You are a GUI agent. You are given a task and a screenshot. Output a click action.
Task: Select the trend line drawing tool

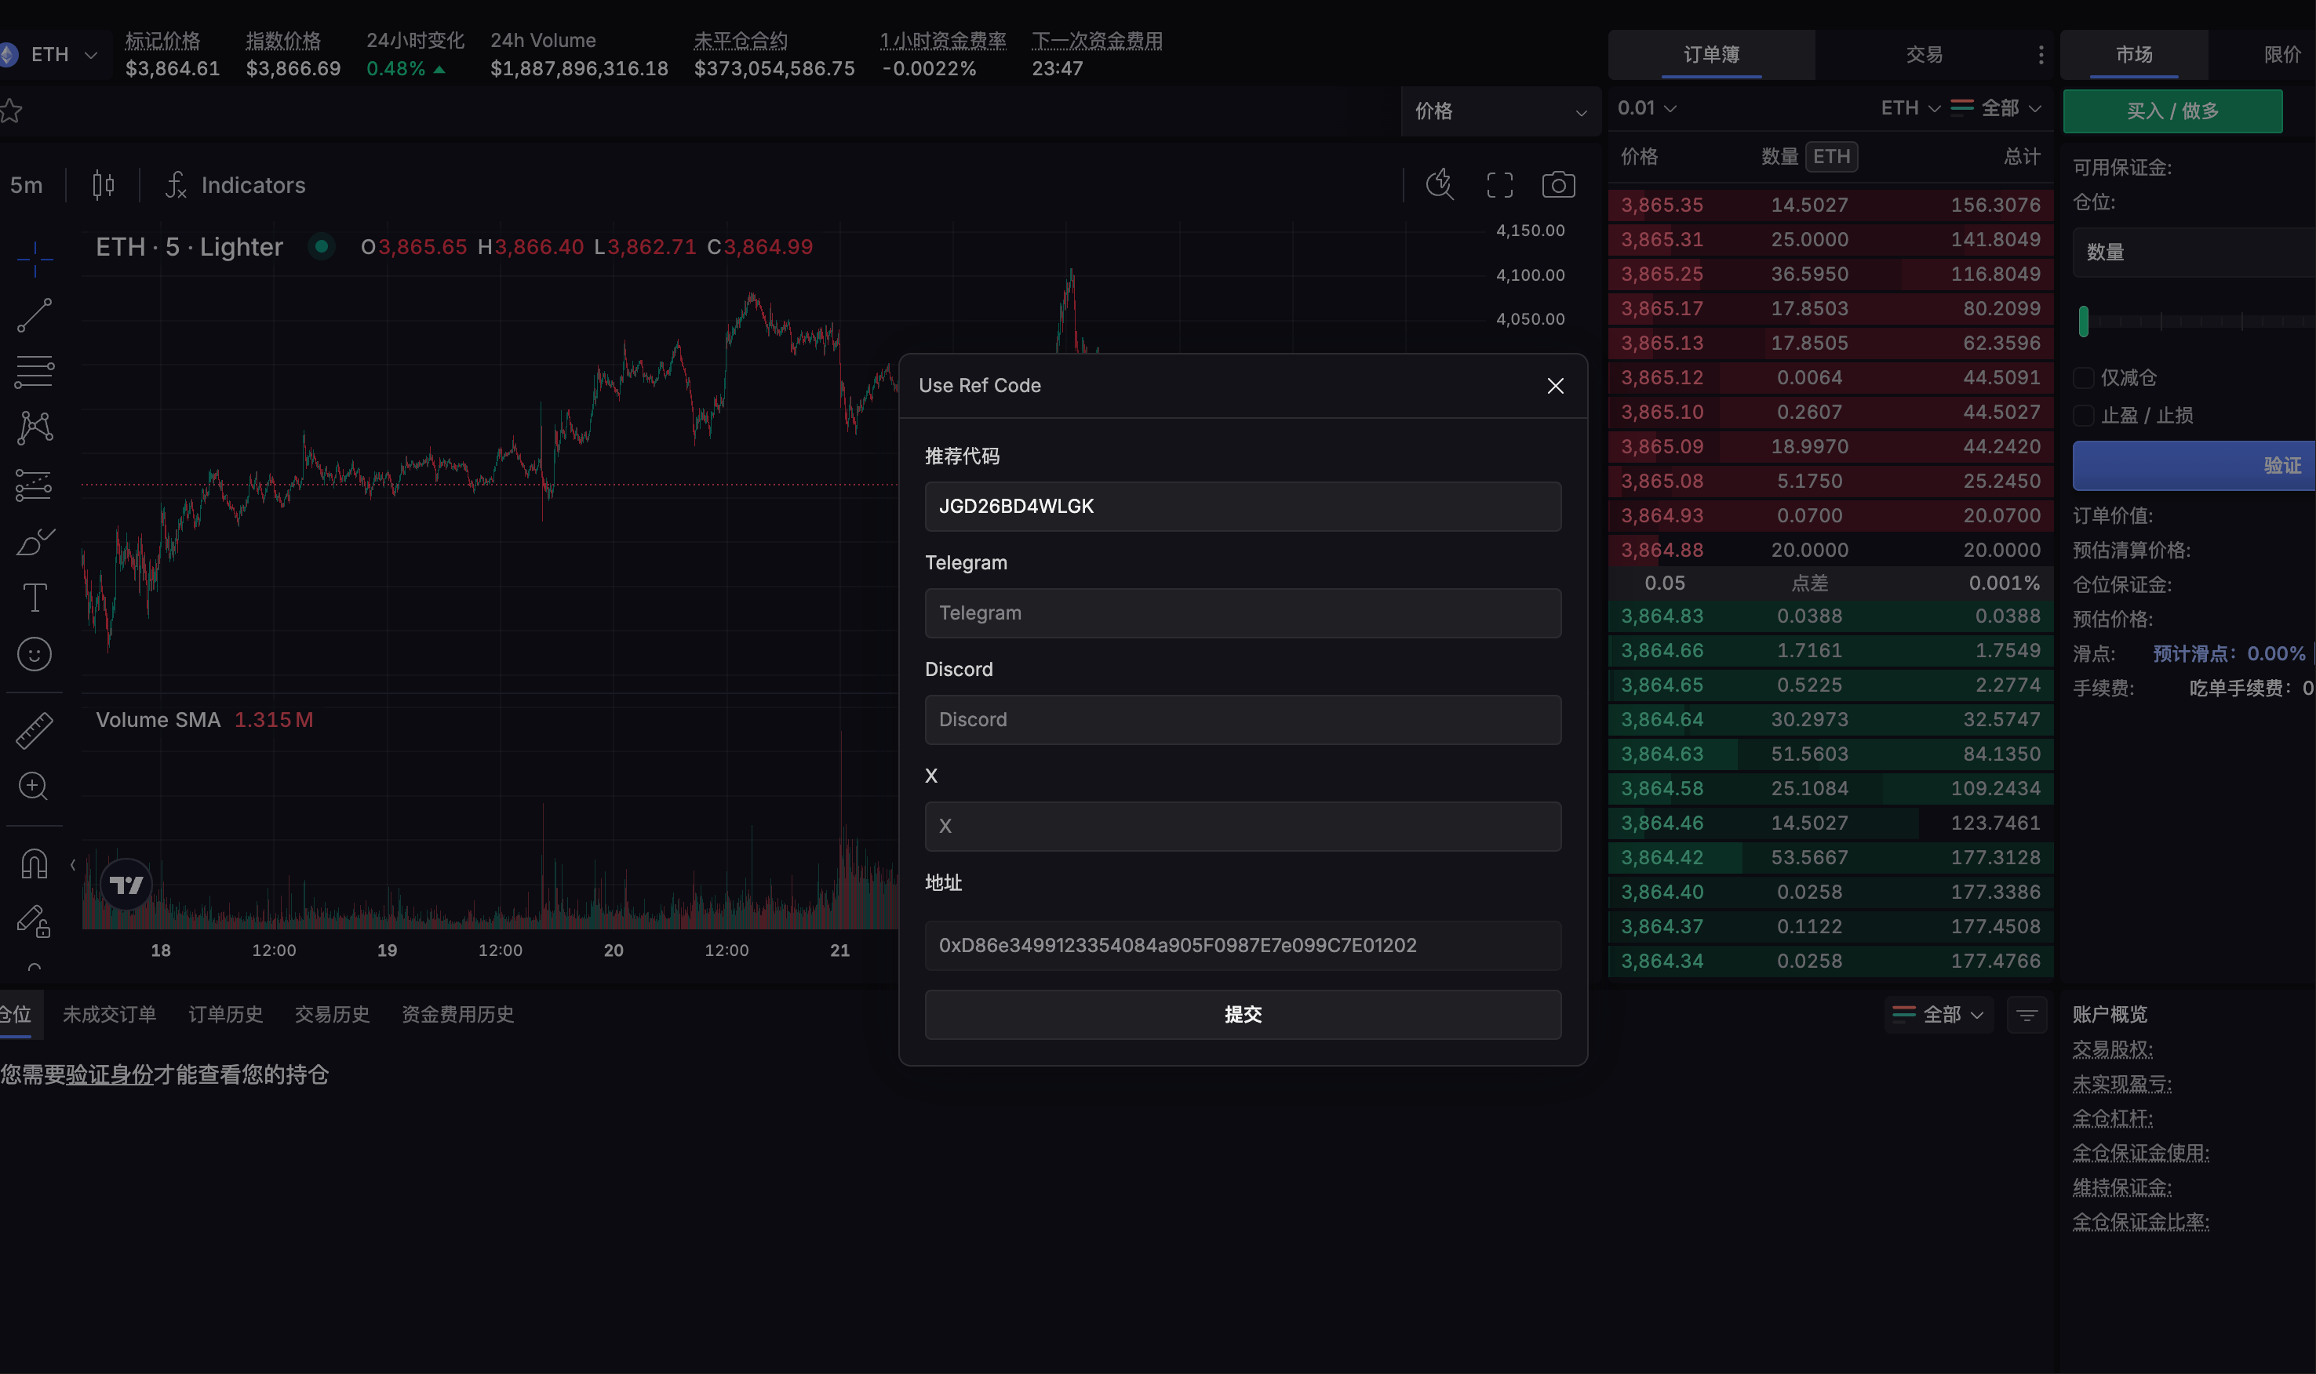click(x=35, y=316)
